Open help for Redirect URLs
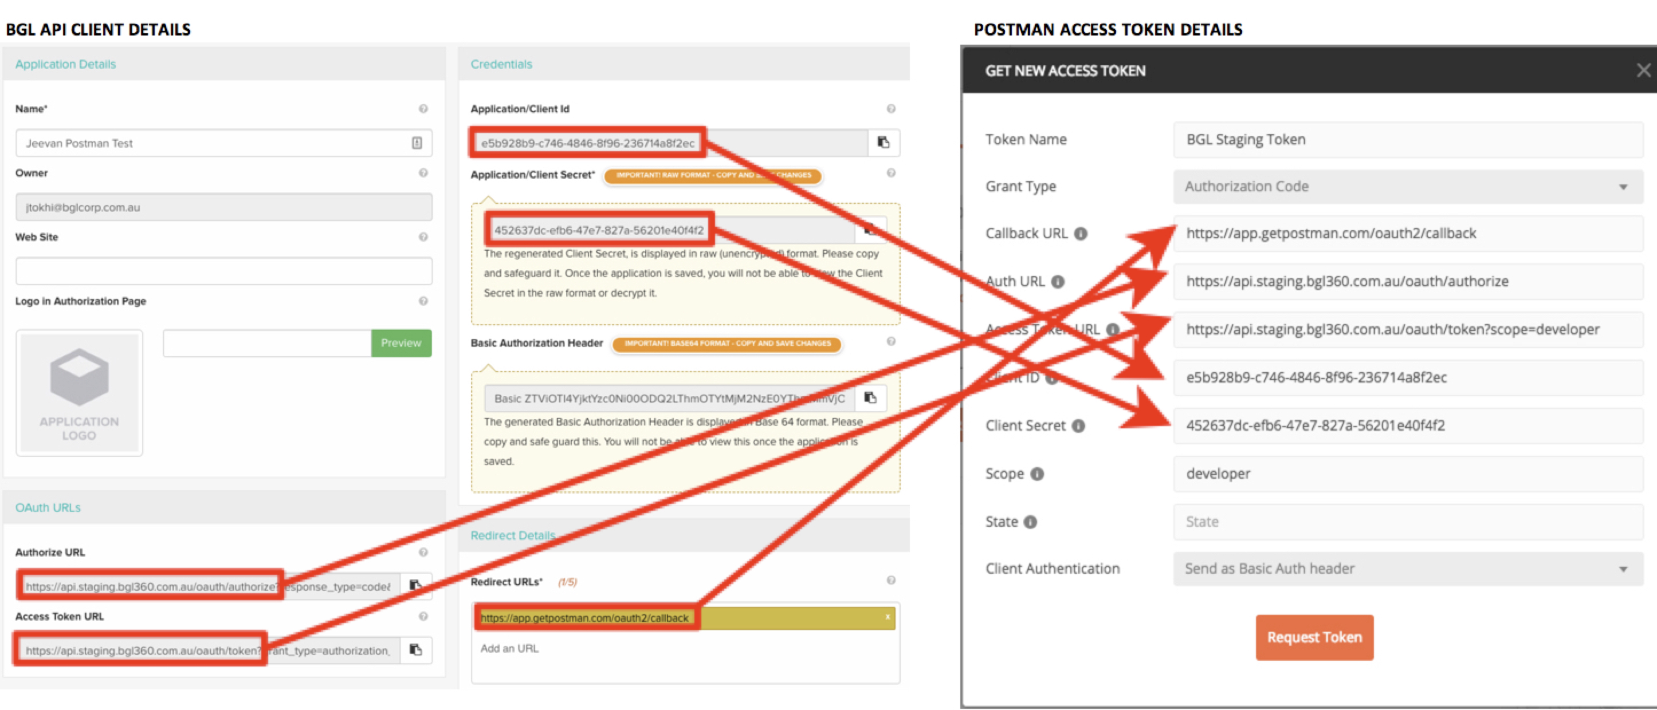 [x=891, y=580]
